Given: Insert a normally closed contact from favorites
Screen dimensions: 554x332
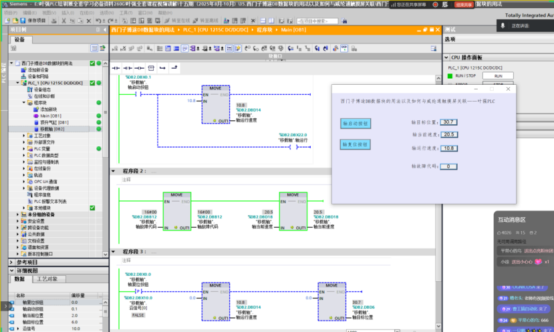Looking at the screenshot, I should tap(128, 68).
